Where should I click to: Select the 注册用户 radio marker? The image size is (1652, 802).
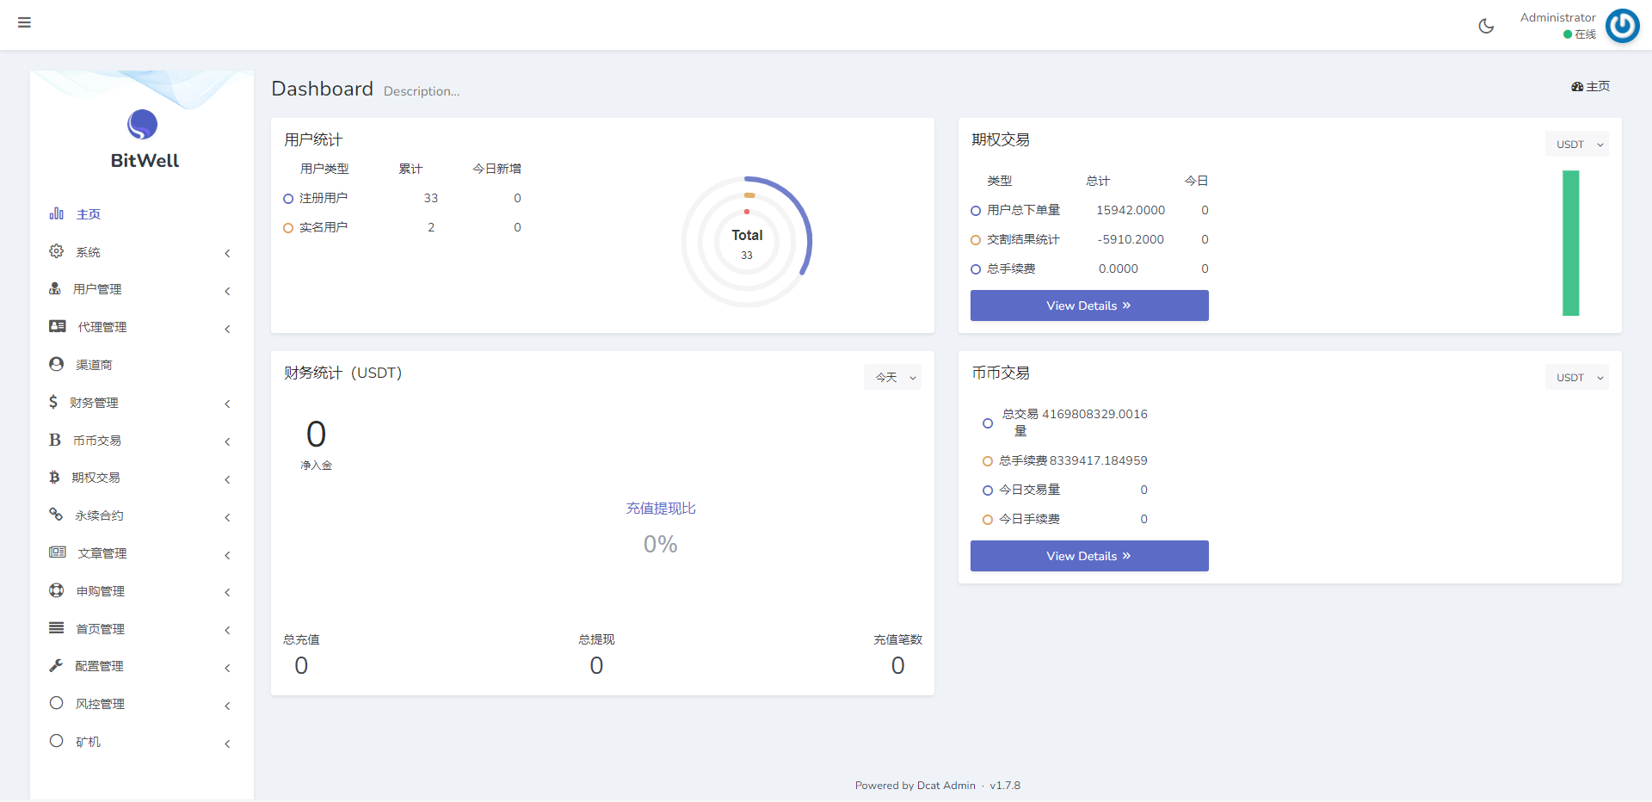(287, 198)
